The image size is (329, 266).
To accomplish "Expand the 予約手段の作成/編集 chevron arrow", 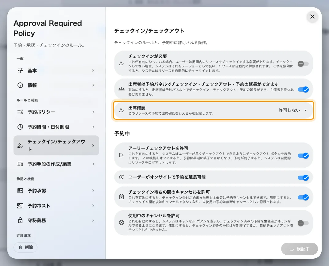I will [x=93, y=164].
